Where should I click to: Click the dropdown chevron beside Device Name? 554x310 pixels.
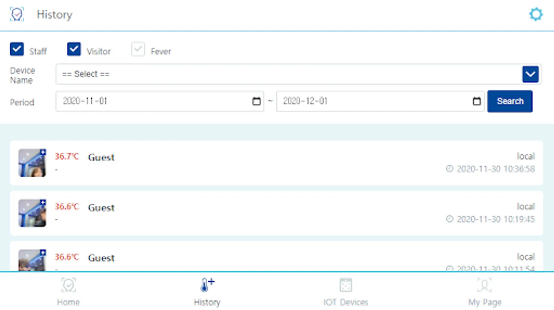(x=530, y=74)
